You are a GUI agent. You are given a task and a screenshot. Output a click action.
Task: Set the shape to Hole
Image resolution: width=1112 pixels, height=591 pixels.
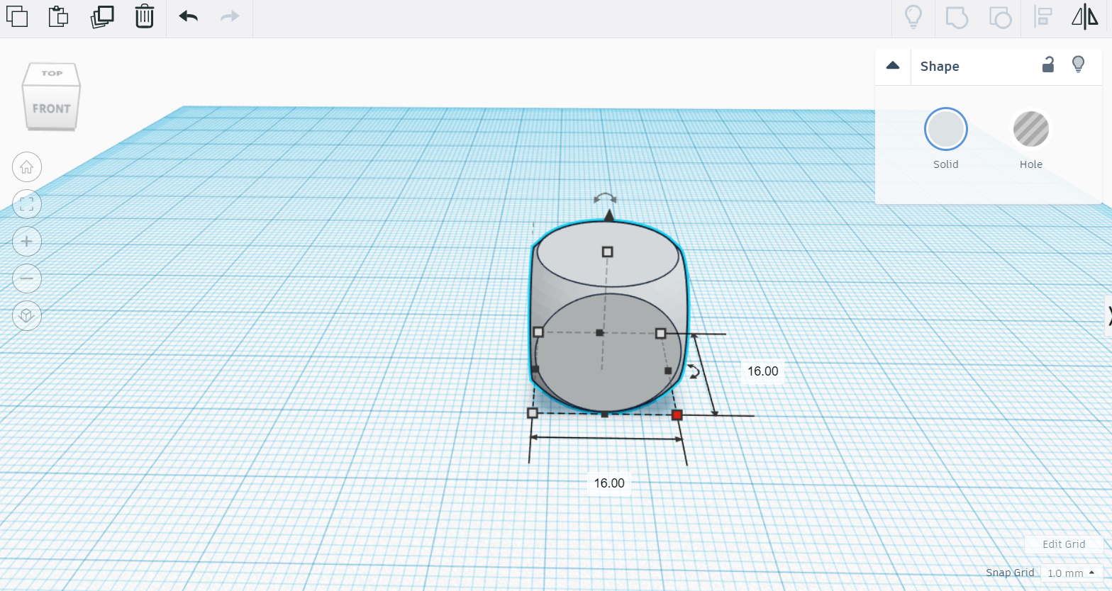click(1031, 129)
